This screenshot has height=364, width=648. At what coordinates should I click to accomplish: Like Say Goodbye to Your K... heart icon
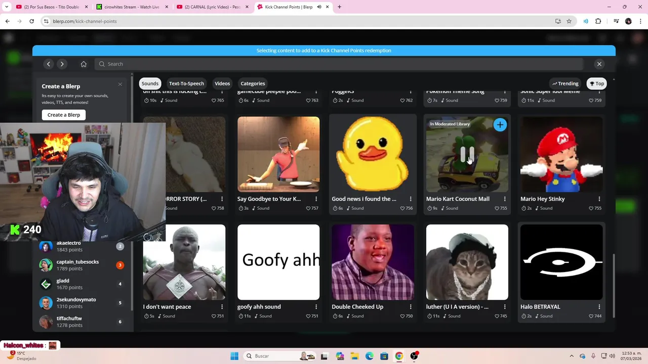[x=308, y=208]
